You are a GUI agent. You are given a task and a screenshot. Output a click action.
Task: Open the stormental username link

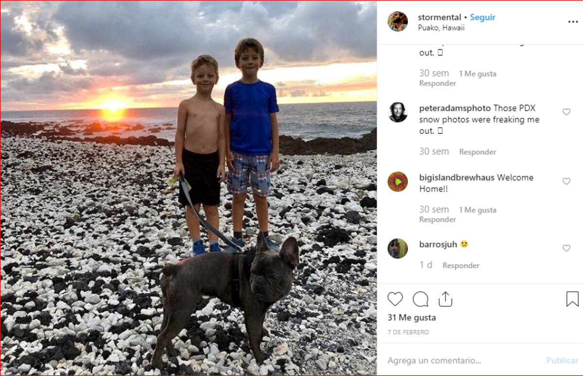439,17
